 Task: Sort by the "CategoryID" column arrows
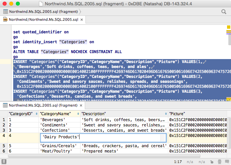pyautogui.click(x=36, y=114)
